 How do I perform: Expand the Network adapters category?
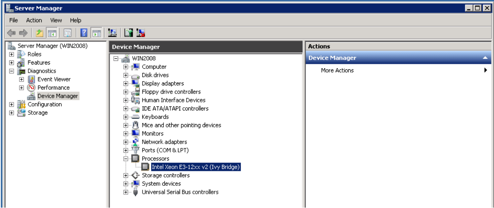tap(126, 142)
